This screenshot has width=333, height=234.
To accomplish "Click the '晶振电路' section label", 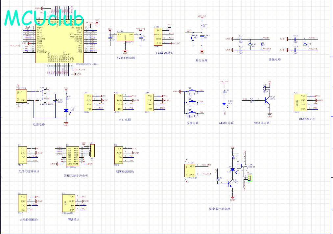I will click(x=274, y=60).
